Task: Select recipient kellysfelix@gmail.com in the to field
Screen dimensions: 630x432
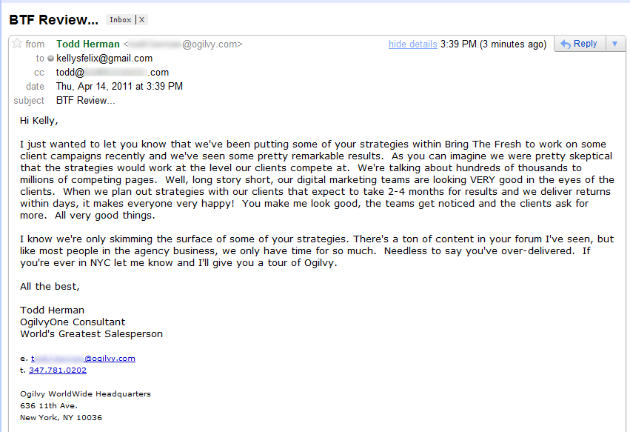Action: click(104, 59)
